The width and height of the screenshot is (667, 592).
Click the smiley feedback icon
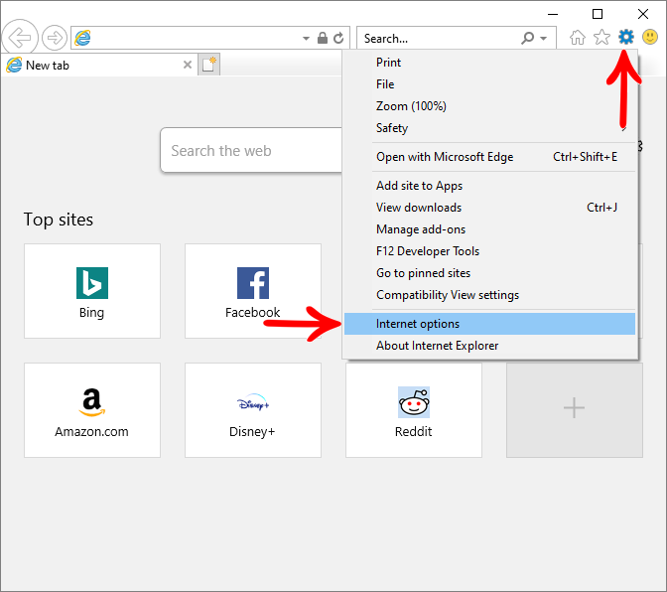point(650,37)
